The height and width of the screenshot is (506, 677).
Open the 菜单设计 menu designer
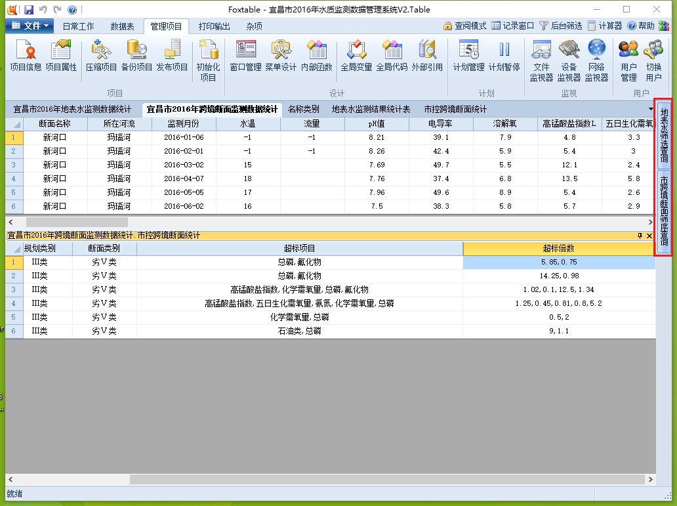(x=281, y=55)
